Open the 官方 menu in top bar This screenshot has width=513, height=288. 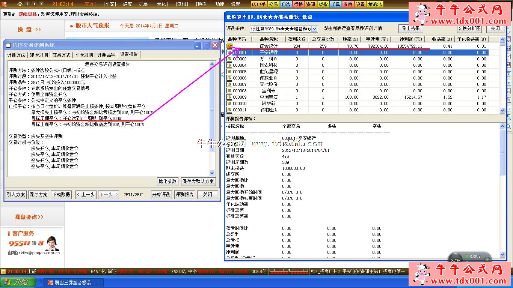tap(89, 4)
